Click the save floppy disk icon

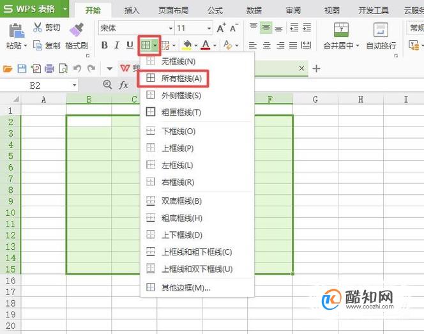click(x=22, y=69)
